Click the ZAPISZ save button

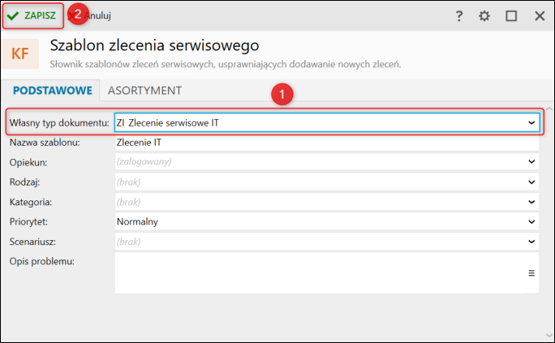pyautogui.click(x=32, y=15)
